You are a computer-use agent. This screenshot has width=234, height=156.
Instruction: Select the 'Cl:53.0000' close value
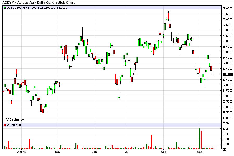pyautogui.click(x=60, y=8)
